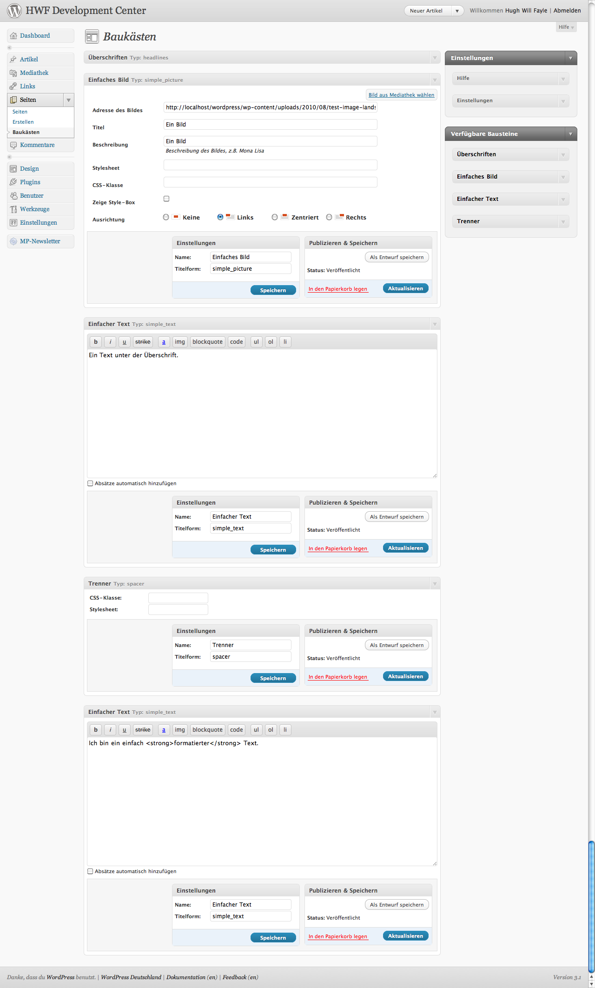Click strike button in first text editor
Viewport: 595px width, 988px height.
[143, 342]
